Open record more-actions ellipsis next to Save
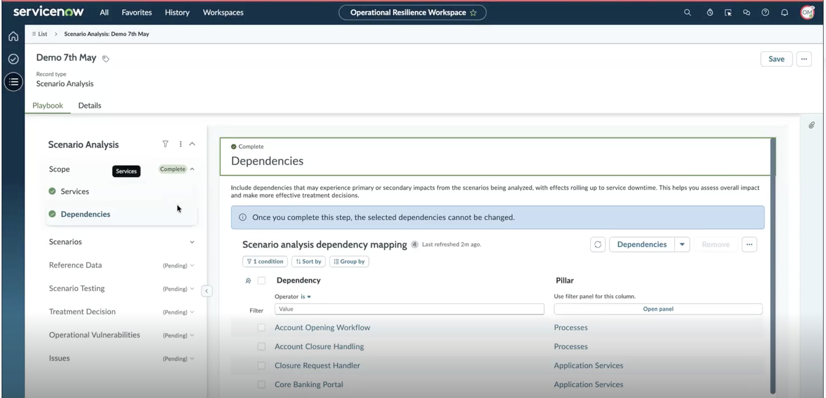The height and width of the screenshot is (398, 826). pyautogui.click(x=804, y=59)
